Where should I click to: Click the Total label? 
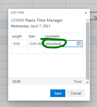(78, 82)
